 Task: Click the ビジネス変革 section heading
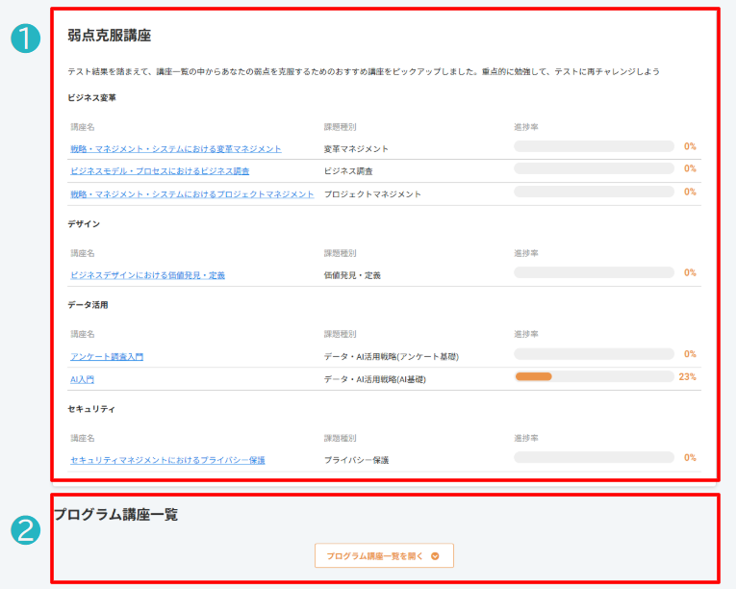click(x=91, y=98)
